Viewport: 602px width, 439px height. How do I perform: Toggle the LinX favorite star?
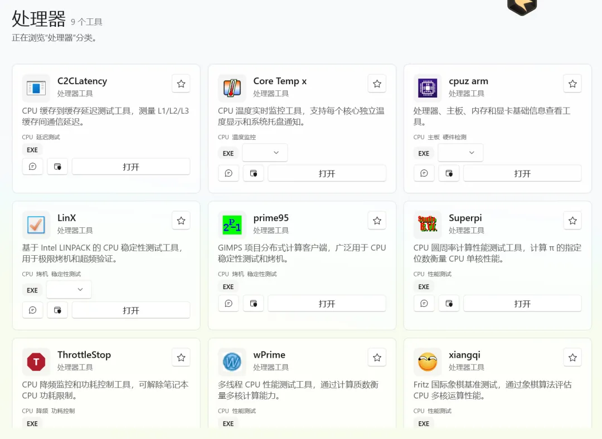181,221
